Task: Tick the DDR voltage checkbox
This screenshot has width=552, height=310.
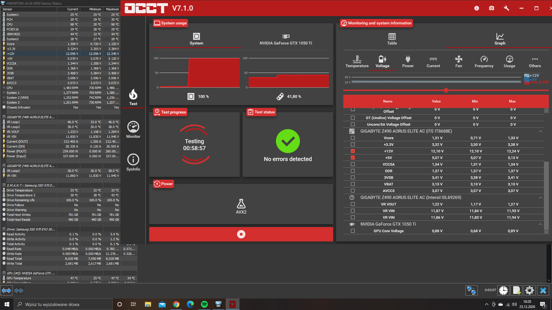Action: pyautogui.click(x=353, y=171)
